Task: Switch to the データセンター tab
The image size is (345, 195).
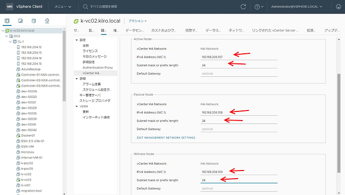Action: pyautogui.click(x=135, y=30)
